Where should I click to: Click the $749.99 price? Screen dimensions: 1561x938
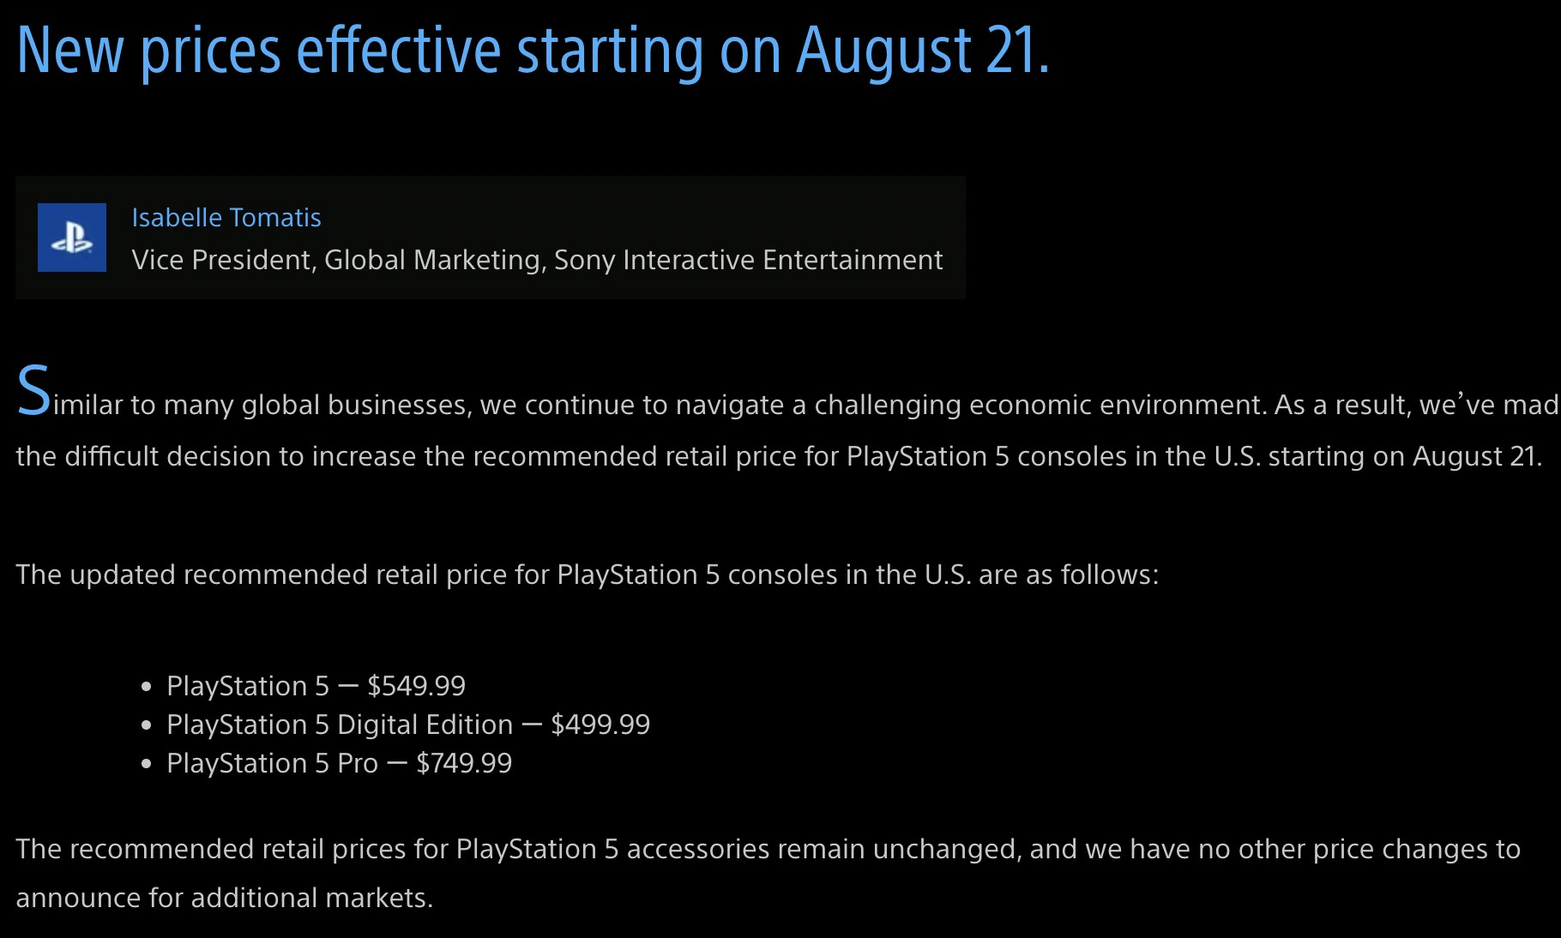click(x=464, y=763)
